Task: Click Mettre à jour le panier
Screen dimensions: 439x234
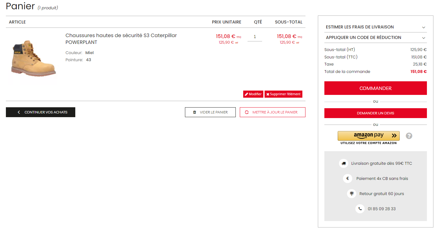Action: pos(273,112)
